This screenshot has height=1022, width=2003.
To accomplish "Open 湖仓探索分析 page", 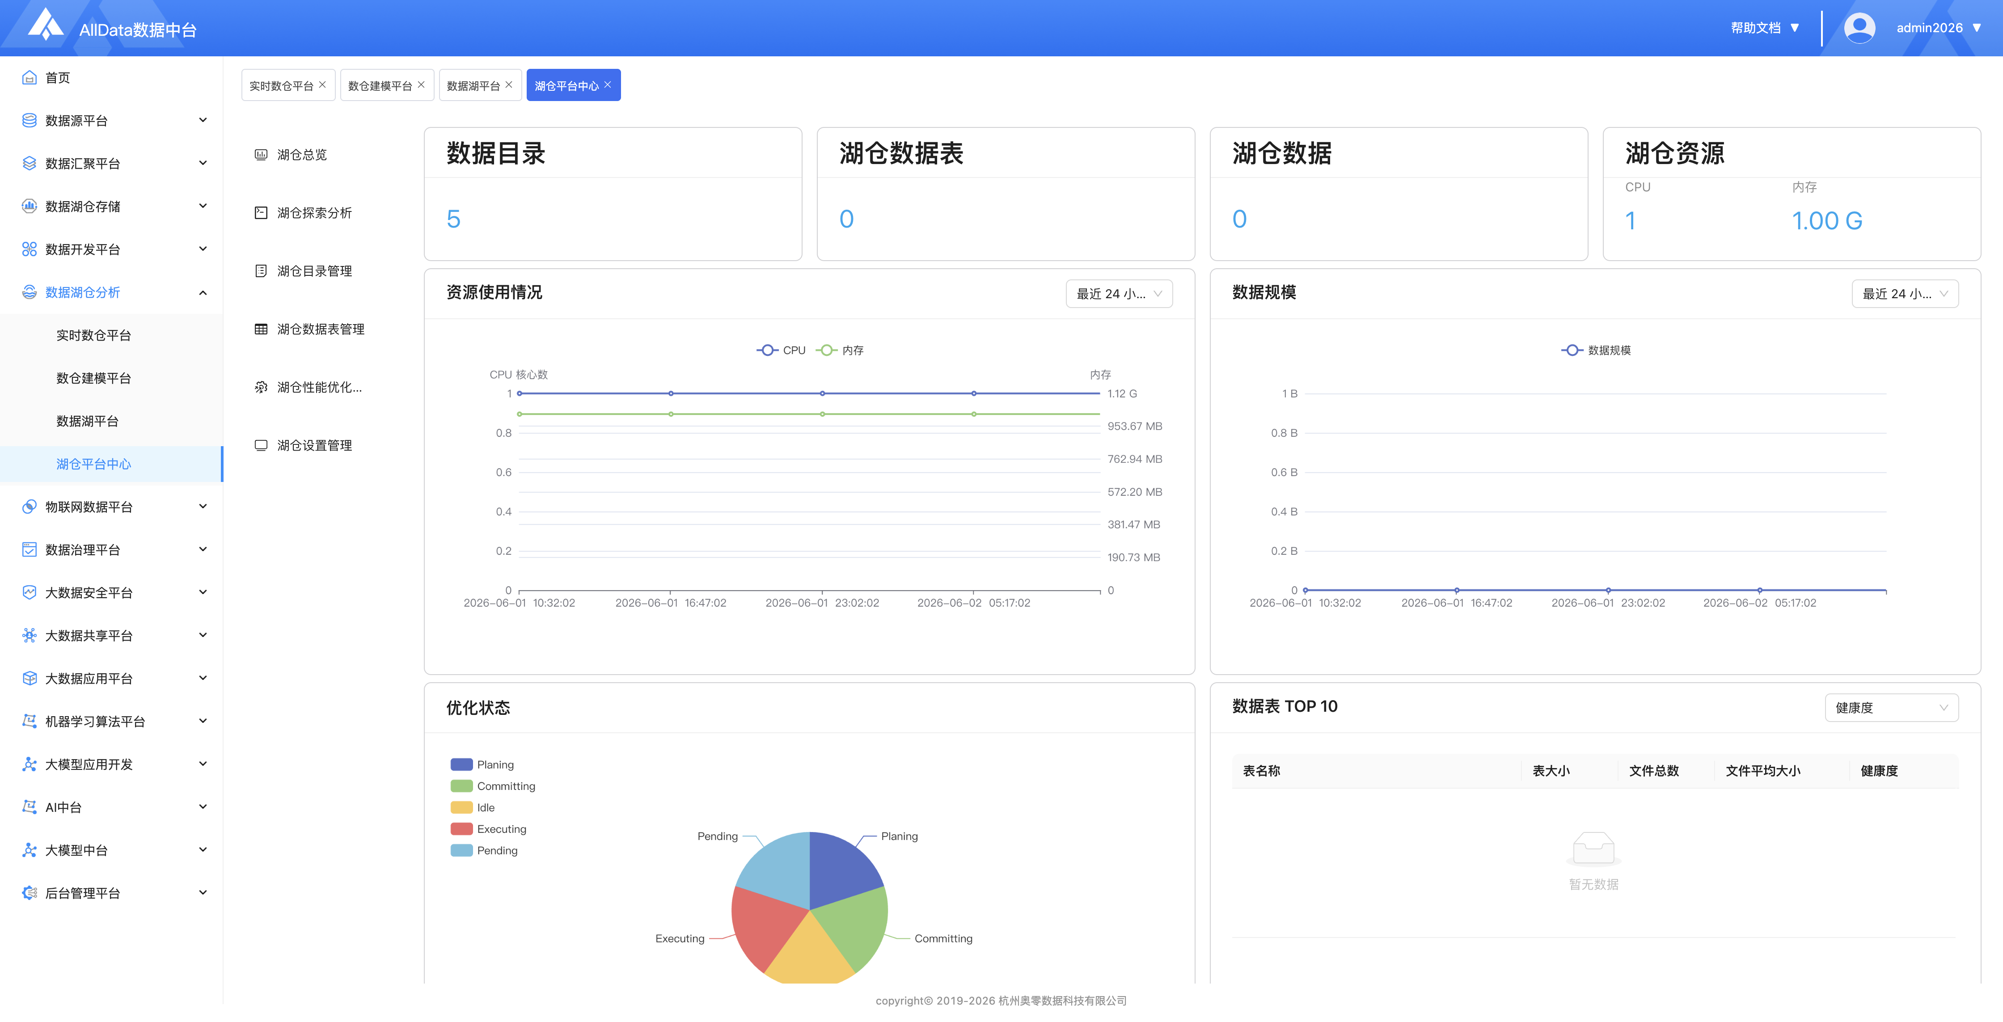I will (314, 213).
